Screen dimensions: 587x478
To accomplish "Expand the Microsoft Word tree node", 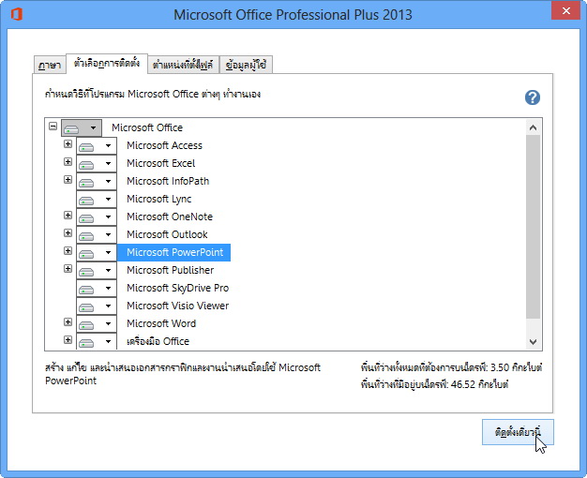I will pos(68,321).
